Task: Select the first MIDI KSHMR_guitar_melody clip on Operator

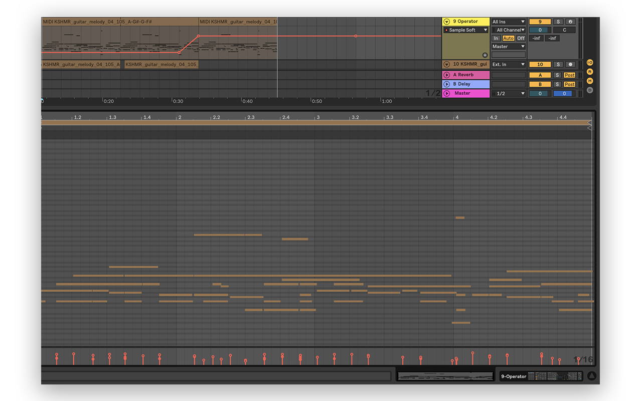Action: [120, 22]
